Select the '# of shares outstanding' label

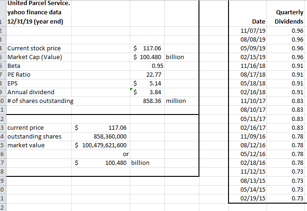(40, 101)
